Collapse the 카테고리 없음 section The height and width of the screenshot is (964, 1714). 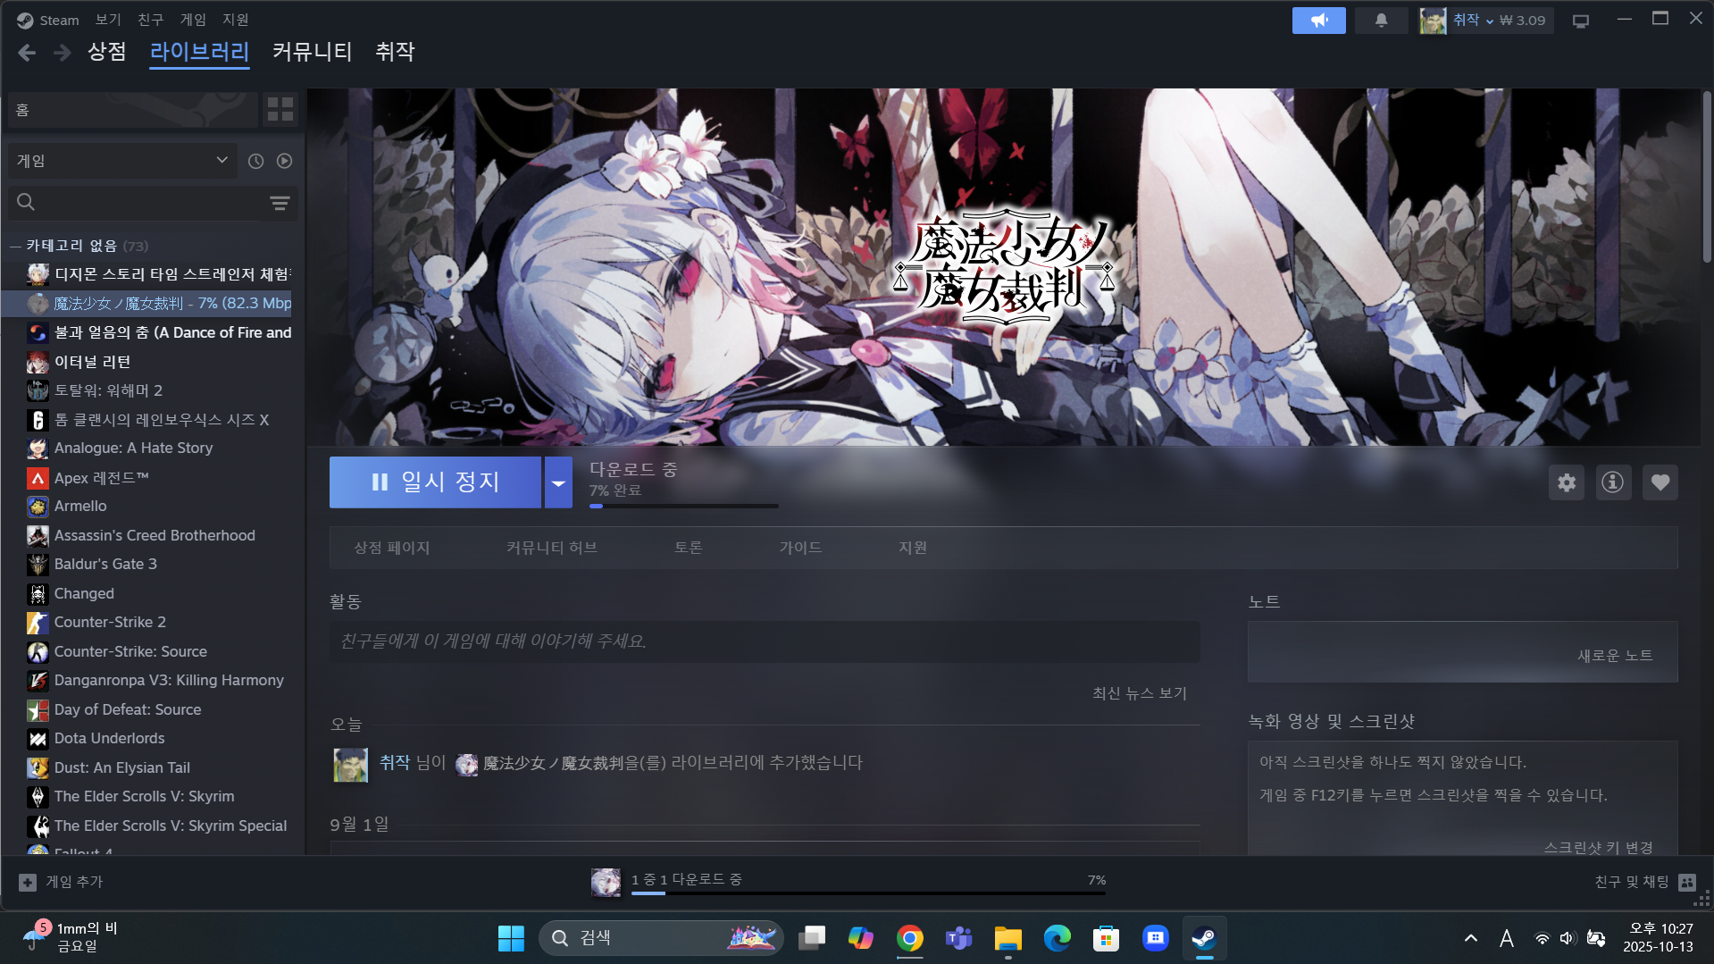[15, 246]
